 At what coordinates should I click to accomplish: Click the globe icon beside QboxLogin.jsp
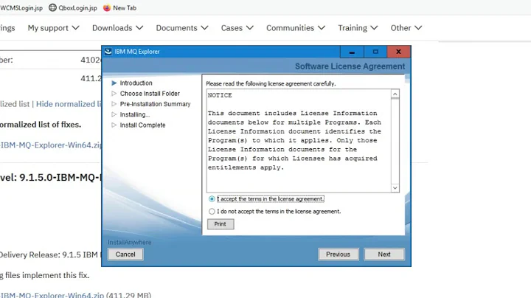pos(52,7)
